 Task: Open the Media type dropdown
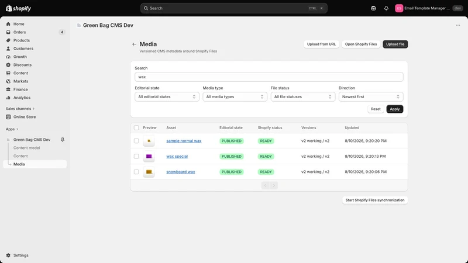pyautogui.click(x=235, y=96)
